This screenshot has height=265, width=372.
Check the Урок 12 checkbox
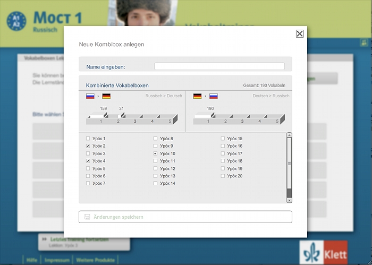(155, 168)
